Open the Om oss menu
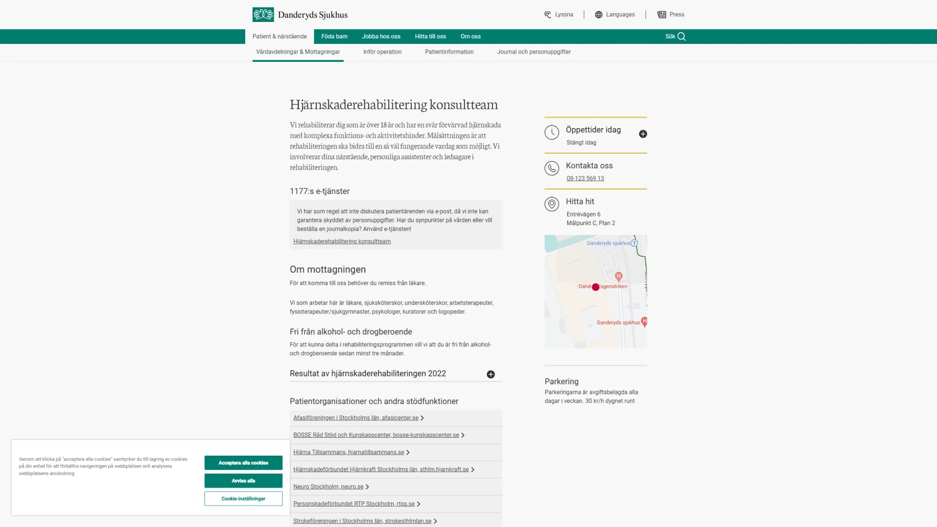The width and height of the screenshot is (937, 527). pos(470,37)
